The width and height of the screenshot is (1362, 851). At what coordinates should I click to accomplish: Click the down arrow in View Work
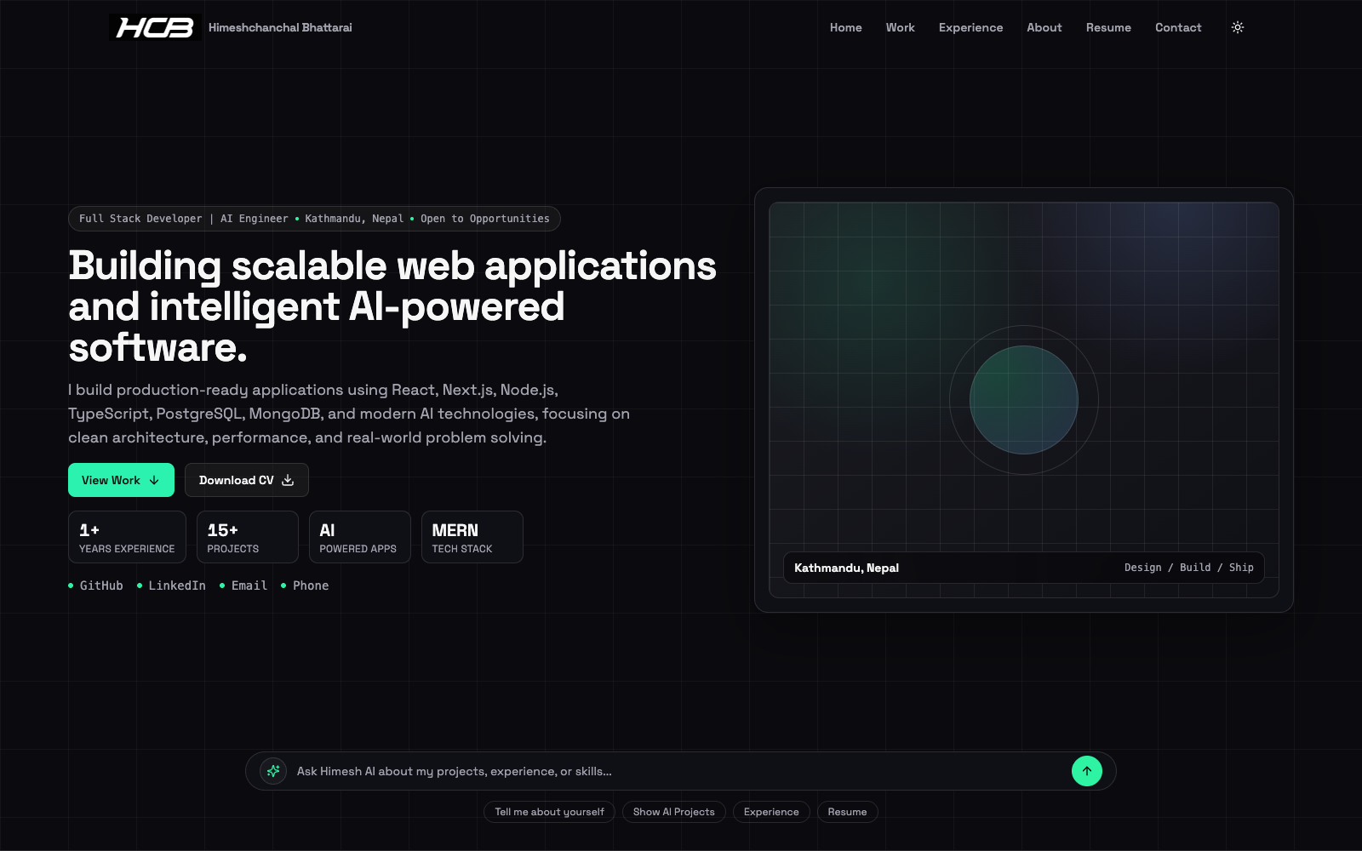pos(154,480)
